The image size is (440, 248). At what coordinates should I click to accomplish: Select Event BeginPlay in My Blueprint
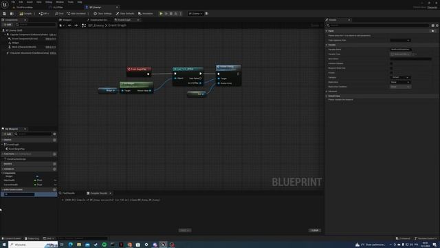16,149
